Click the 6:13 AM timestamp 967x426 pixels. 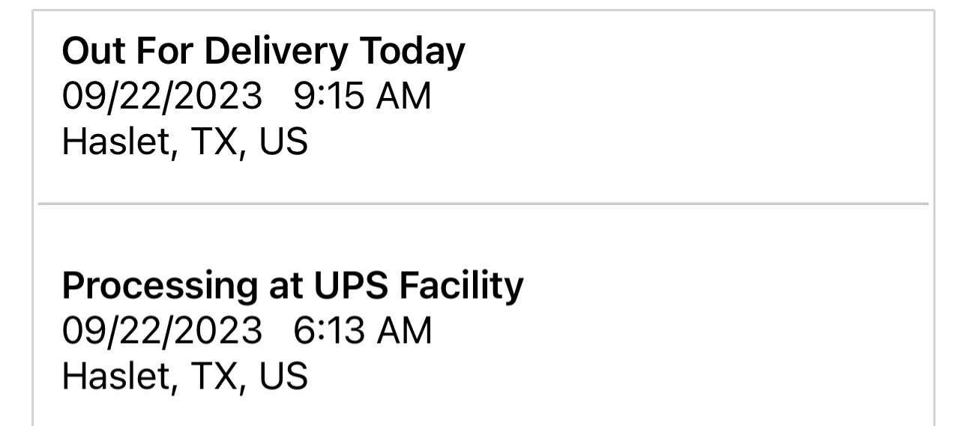pyautogui.click(x=363, y=330)
